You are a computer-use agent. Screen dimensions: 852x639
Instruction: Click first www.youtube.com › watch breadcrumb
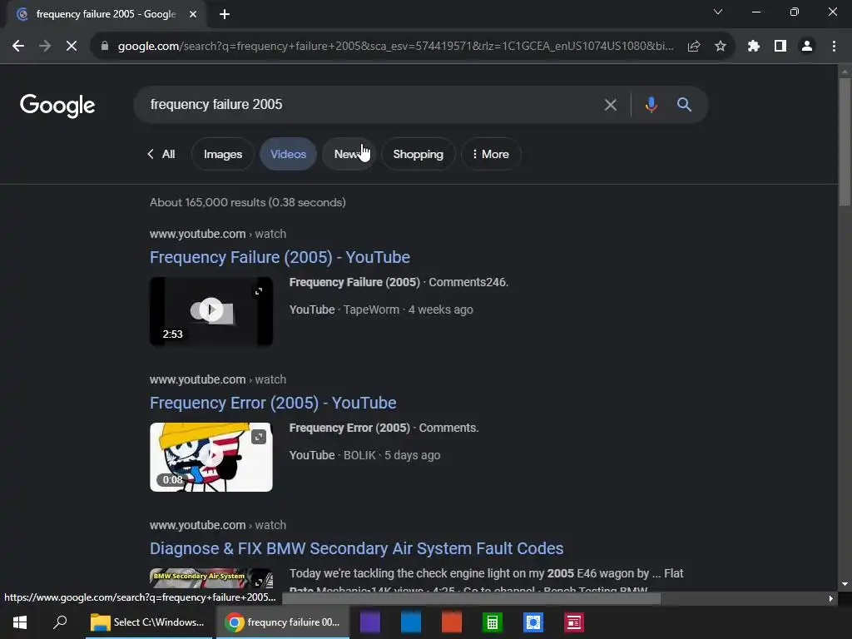[218, 234]
